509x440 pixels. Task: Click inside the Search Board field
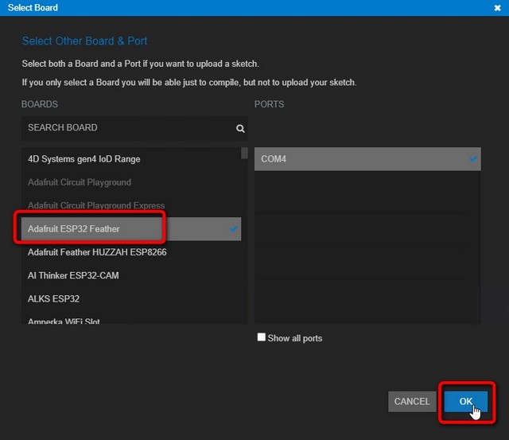coord(134,128)
